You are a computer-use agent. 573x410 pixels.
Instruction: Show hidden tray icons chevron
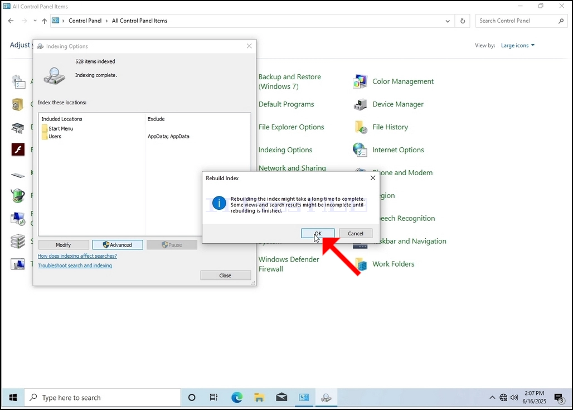click(492, 398)
